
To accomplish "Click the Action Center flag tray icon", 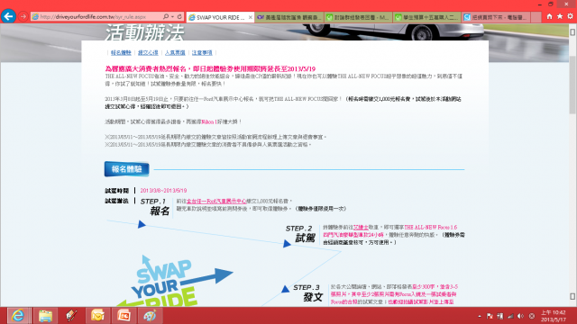I will point(490,316).
